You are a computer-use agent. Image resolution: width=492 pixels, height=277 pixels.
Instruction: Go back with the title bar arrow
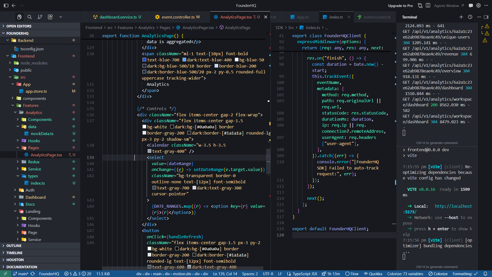coord(14,6)
